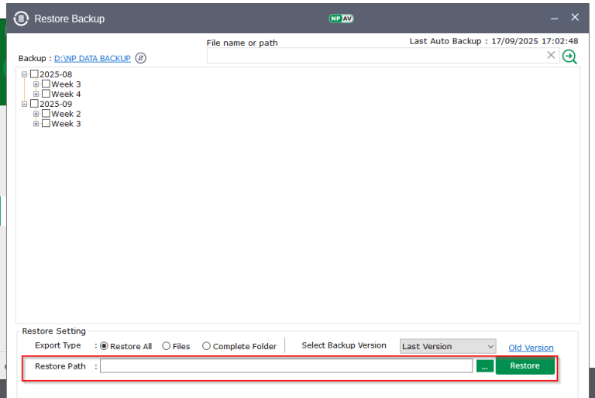This screenshot has width=595, height=398.
Task: Check Week 3 under 2025-09
Action: tap(46, 123)
